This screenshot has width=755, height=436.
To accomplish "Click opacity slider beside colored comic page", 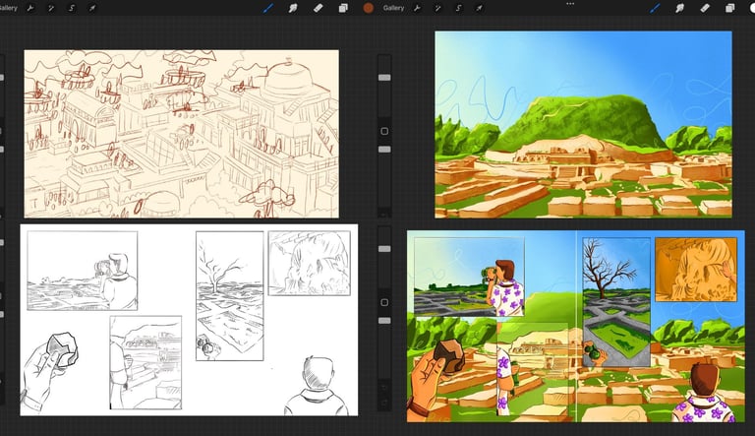I will click(x=384, y=321).
